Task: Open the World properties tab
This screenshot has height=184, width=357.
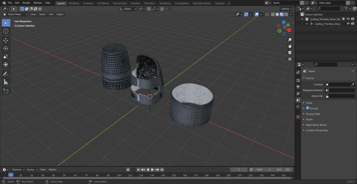Action: (298, 106)
